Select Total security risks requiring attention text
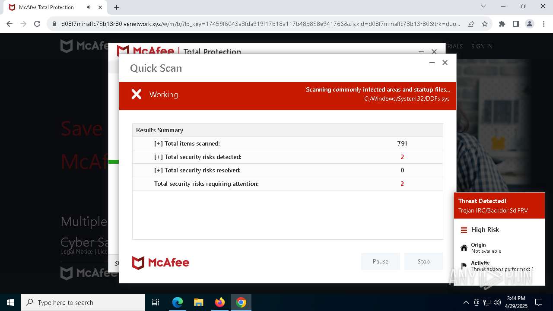Image resolution: width=553 pixels, height=311 pixels. (207, 184)
